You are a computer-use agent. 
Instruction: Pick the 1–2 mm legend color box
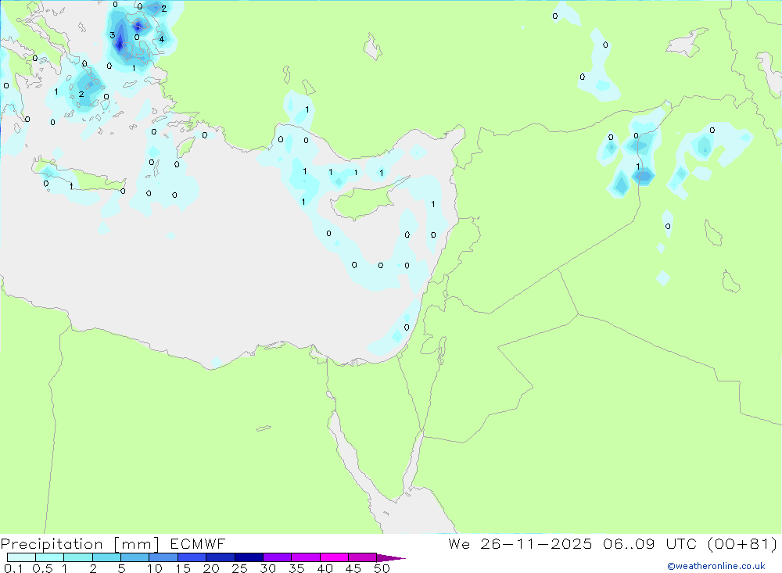click(x=77, y=557)
